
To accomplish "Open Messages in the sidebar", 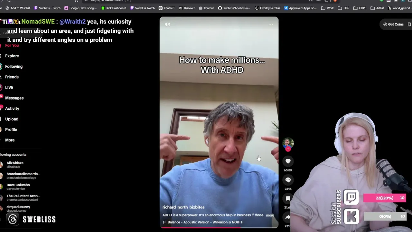I will [14, 98].
